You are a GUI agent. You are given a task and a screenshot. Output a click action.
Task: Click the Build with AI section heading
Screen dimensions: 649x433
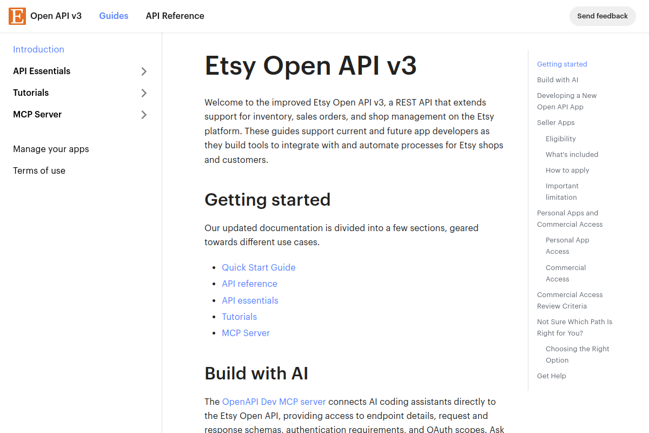(x=256, y=373)
